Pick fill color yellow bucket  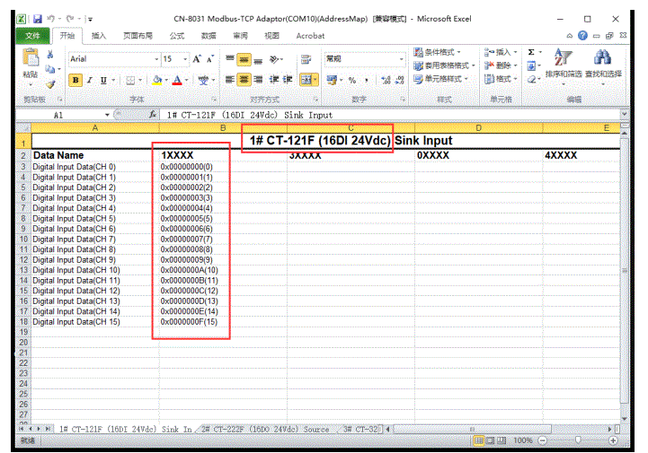pos(157,80)
